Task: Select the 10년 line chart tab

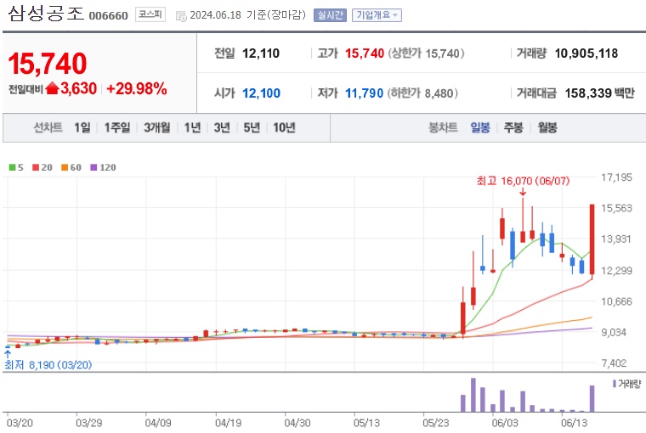Action: [x=284, y=127]
